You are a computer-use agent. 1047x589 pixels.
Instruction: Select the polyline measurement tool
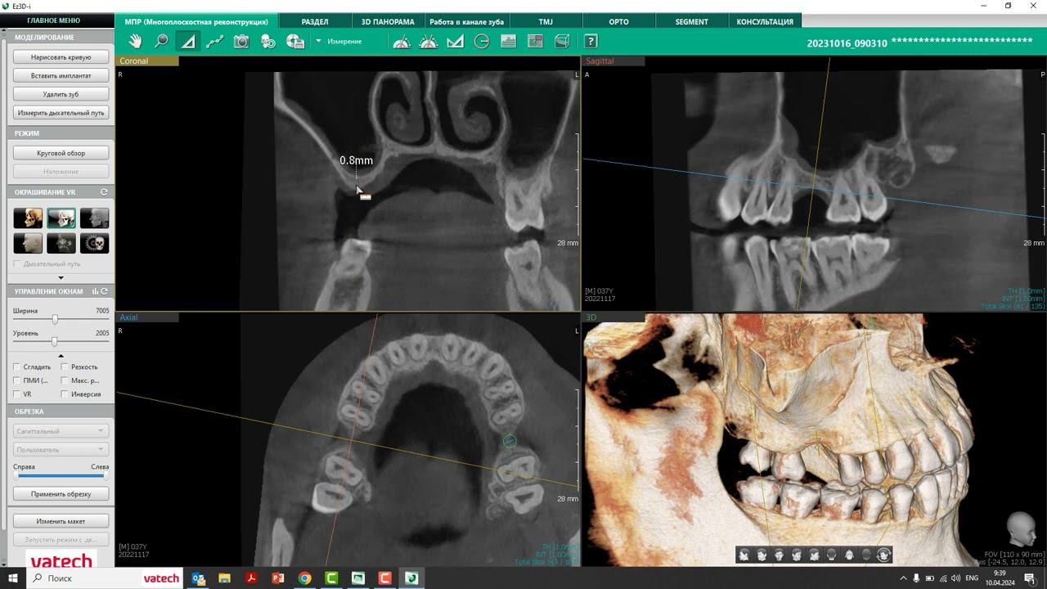214,42
